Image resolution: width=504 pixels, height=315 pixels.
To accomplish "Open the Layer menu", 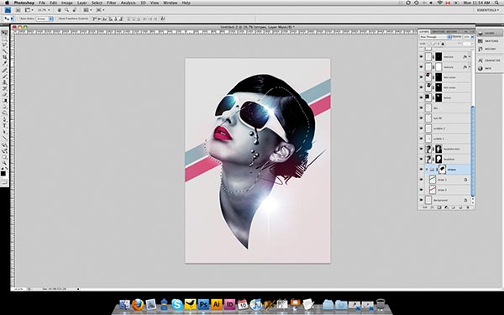I will 82,3.
